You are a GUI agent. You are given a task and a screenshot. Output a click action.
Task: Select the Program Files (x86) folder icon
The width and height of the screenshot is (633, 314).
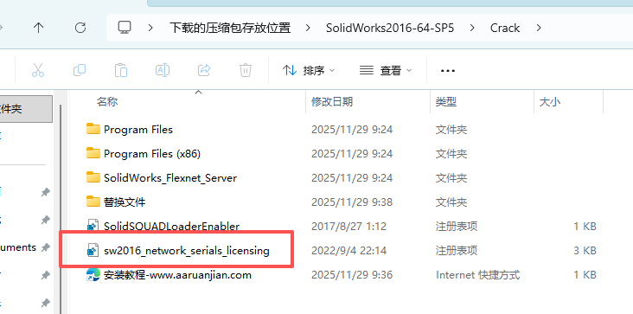coord(93,153)
